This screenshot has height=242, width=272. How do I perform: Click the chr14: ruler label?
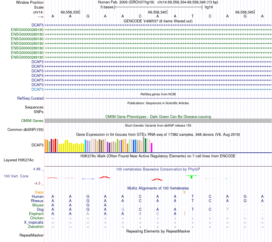38,12
